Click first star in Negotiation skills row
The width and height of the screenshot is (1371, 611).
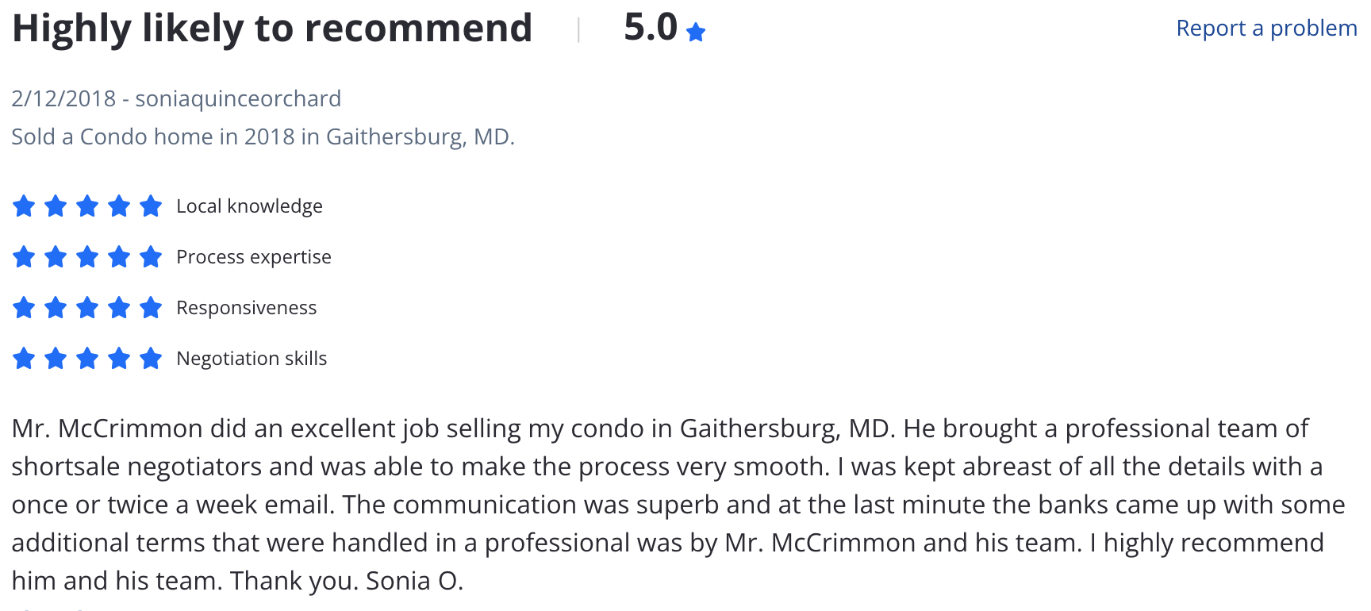[x=24, y=359]
